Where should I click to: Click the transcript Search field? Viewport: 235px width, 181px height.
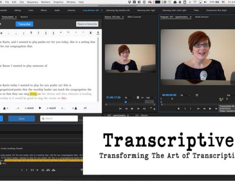(59, 119)
